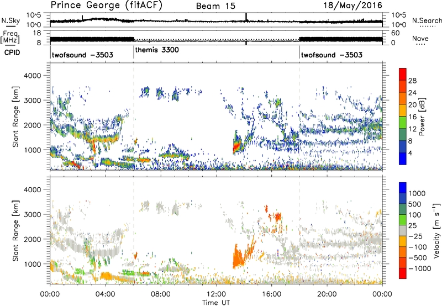Click the date "18/May/2016"

coord(352,5)
